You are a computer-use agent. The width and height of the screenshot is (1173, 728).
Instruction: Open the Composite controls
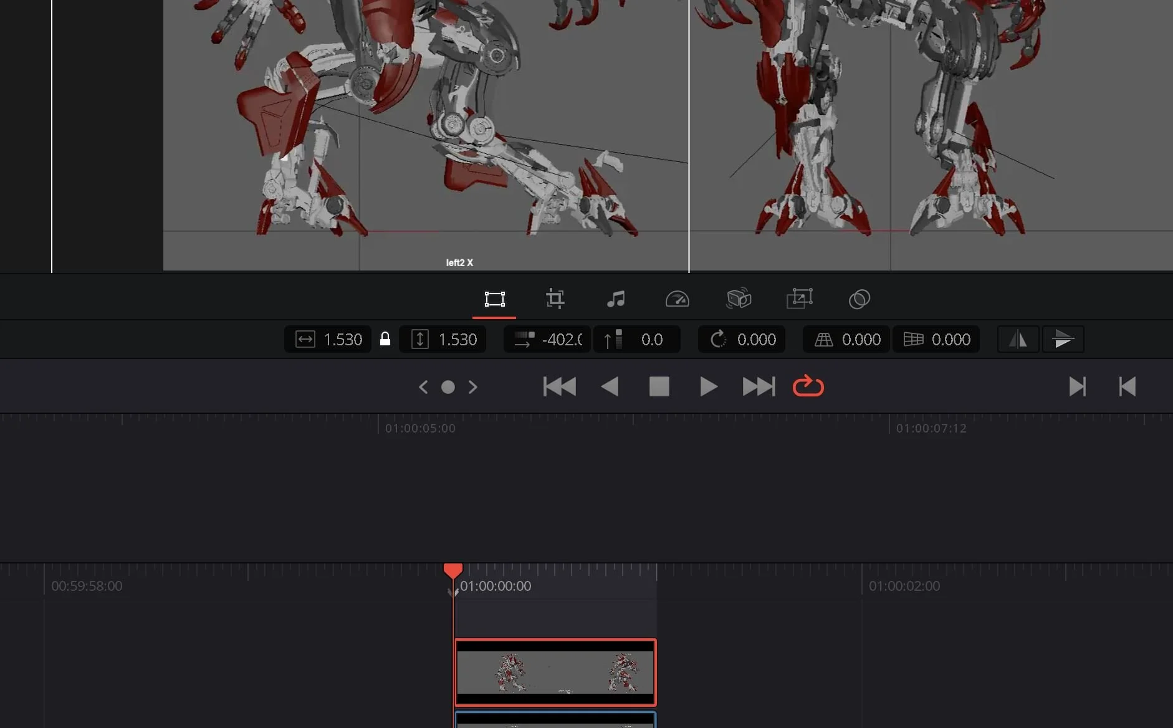[859, 299]
